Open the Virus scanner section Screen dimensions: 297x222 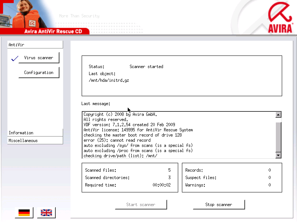tap(39, 58)
